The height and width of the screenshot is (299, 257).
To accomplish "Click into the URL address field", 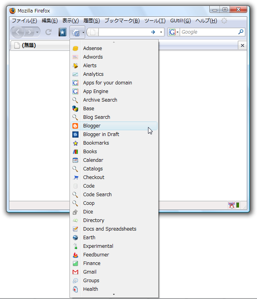I will tap(124, 32).
